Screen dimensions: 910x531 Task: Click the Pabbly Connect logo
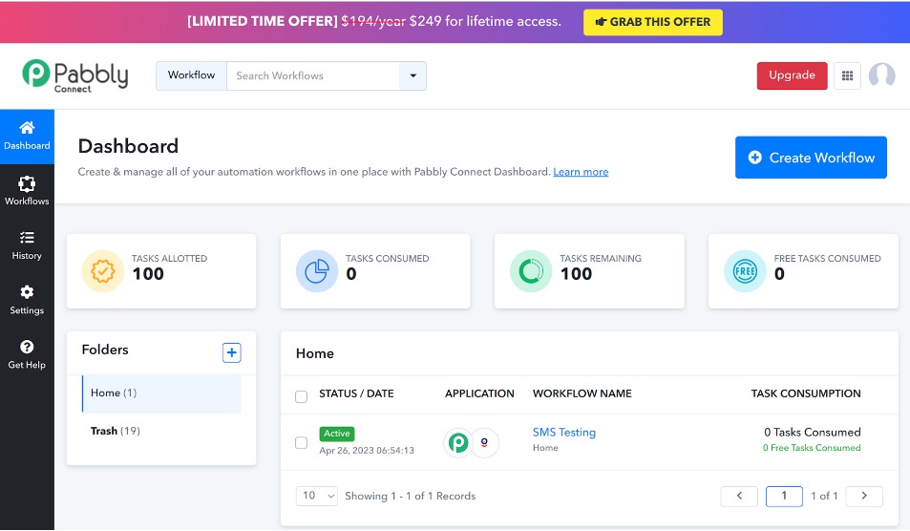click(74, 75)
